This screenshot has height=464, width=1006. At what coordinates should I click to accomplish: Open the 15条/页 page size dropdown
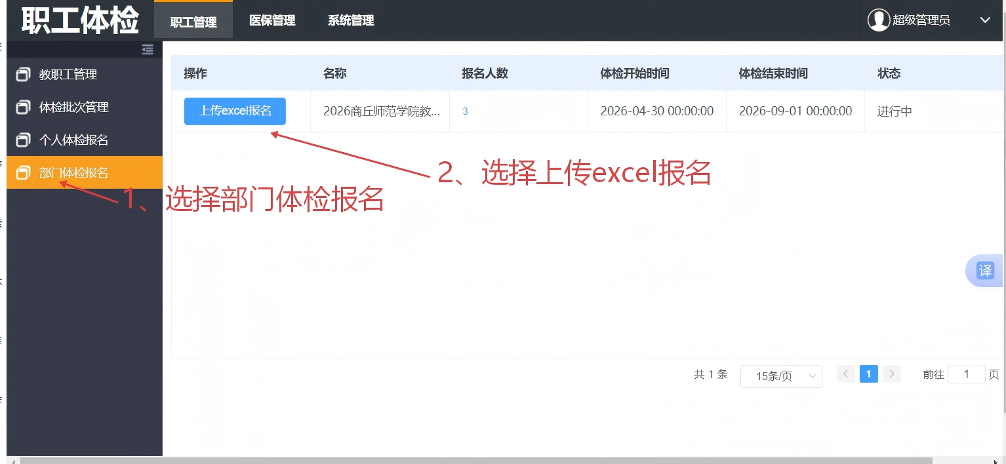click(x=781, y=376)
